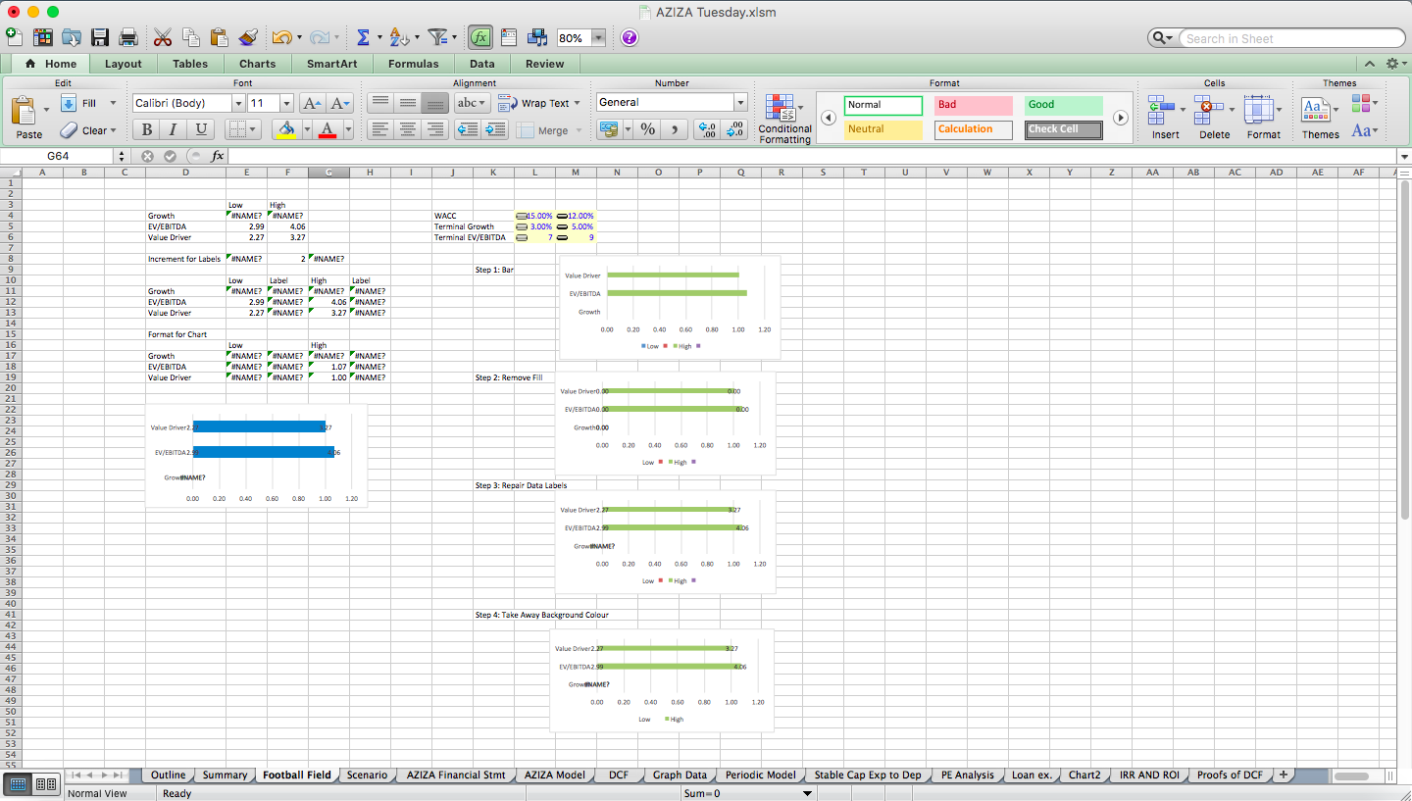This screenshot has width=1412, height=801.
Task: Click the Wrap Text button
Action: tap(537, 102)
